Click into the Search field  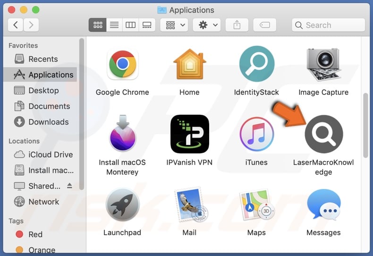coord(328,25)
